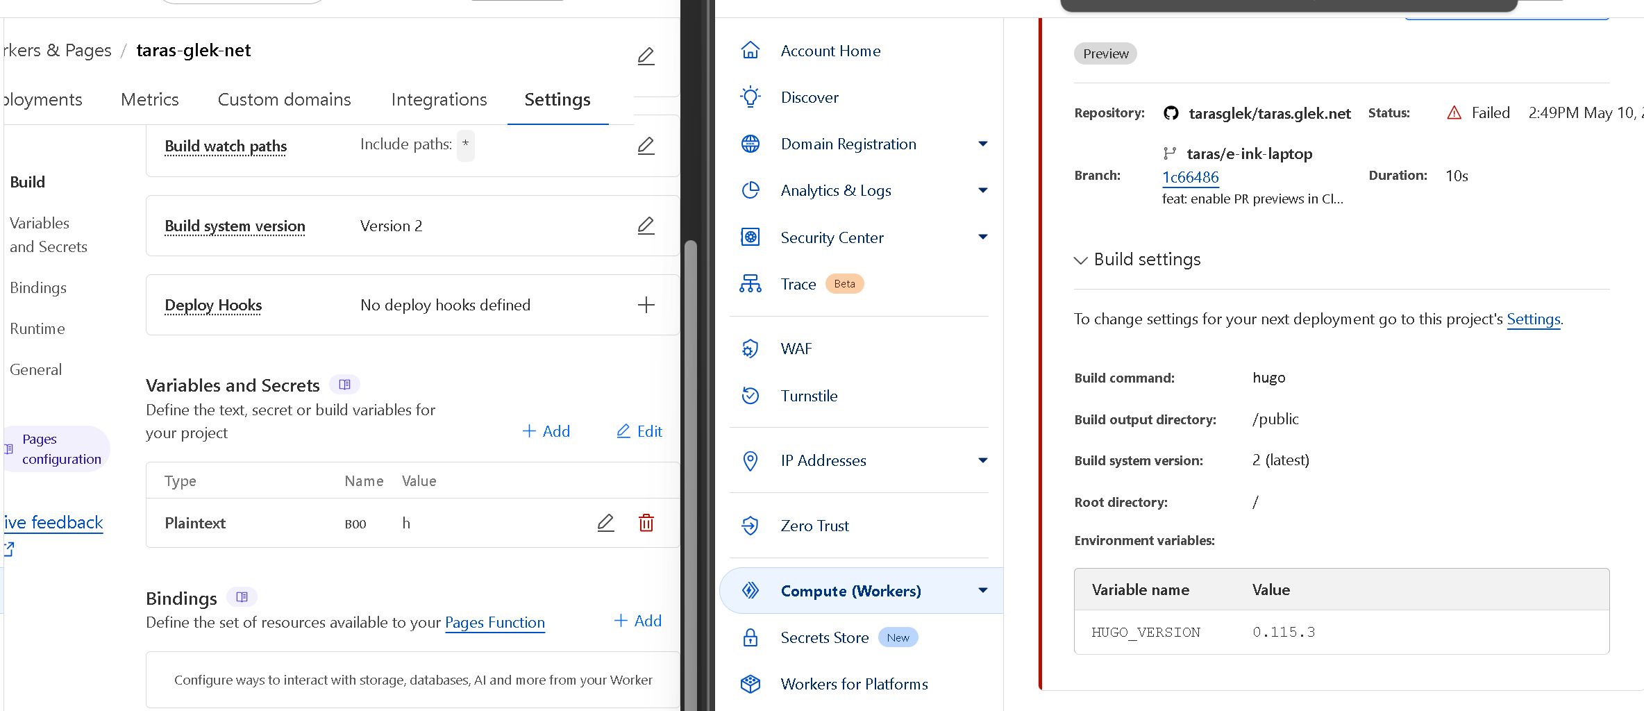Edit Variables and Secrets list

pos(639,431)
